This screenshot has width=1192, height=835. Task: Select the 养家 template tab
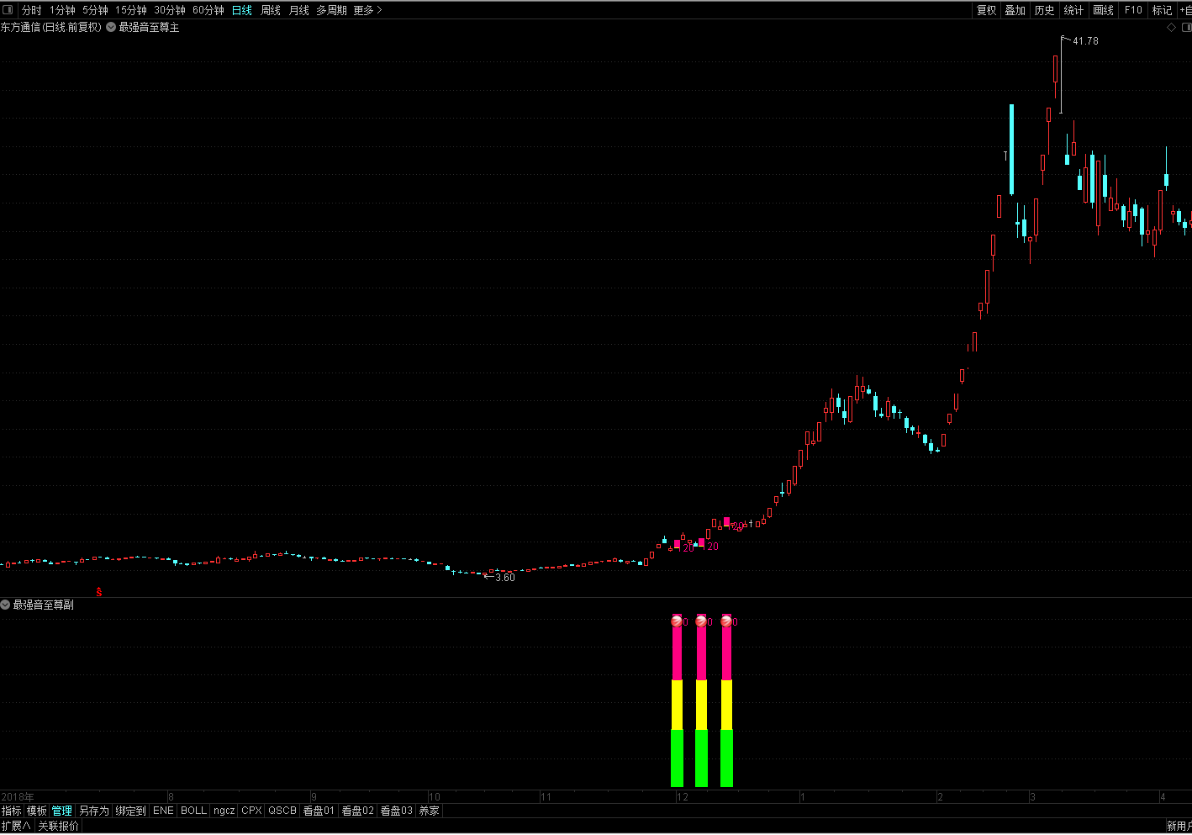click(429, 811)
